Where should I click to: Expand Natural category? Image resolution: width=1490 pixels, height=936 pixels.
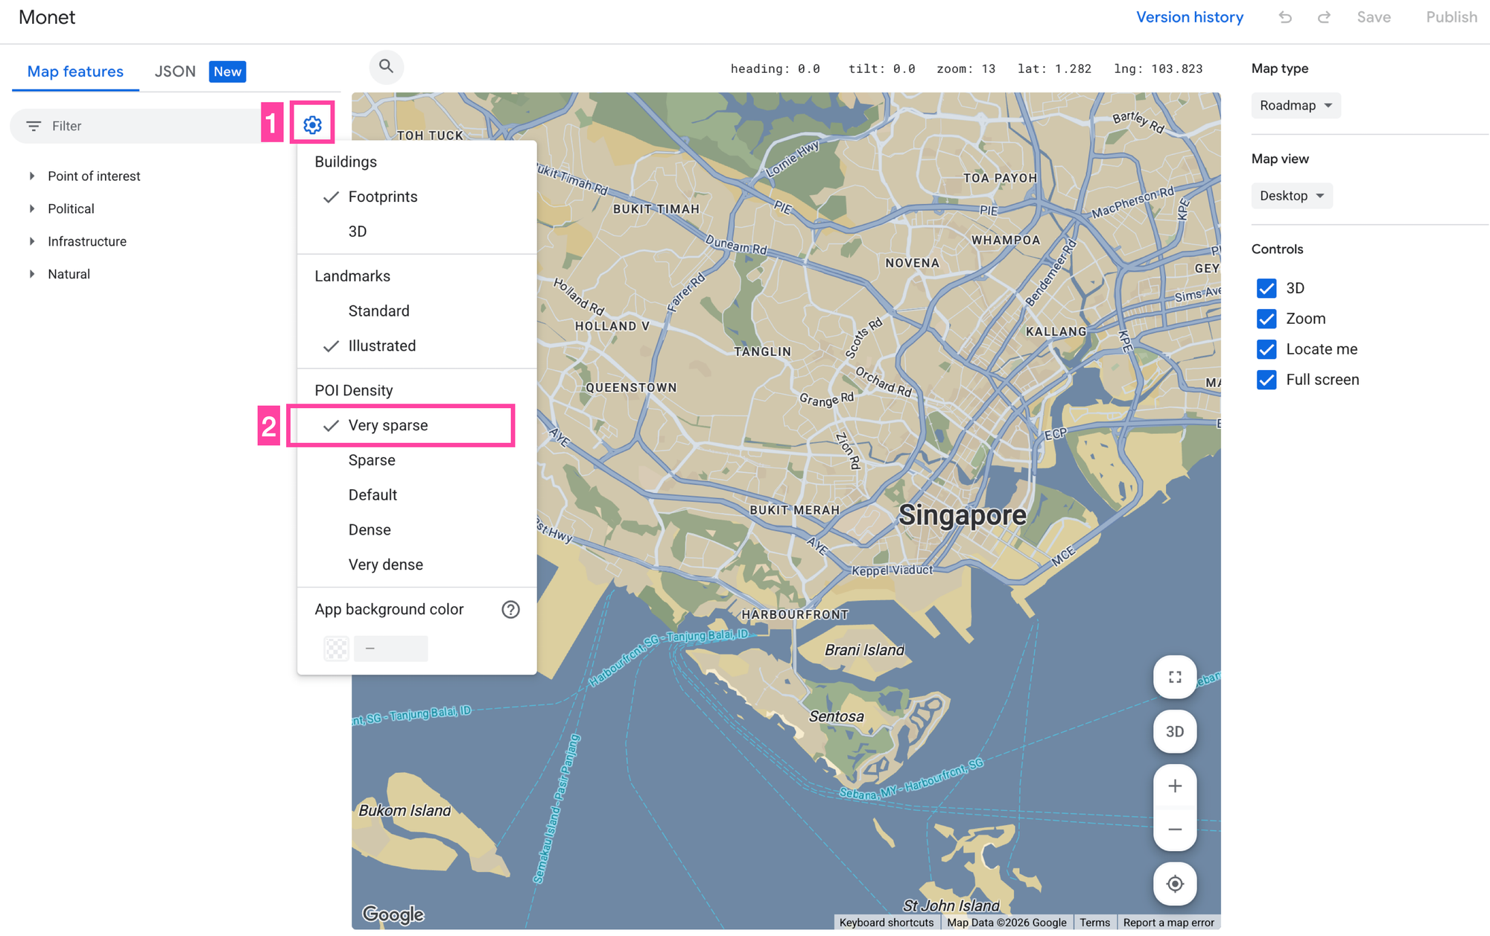pyautogui.click(x=32, y=274)
